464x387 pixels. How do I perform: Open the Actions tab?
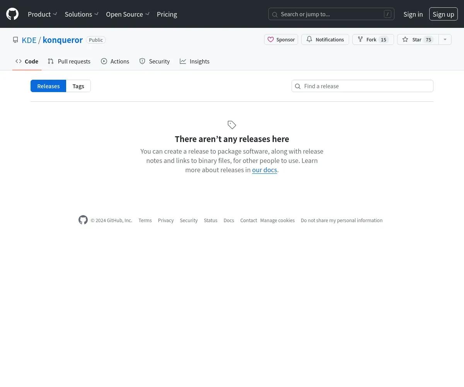point(115,61)
